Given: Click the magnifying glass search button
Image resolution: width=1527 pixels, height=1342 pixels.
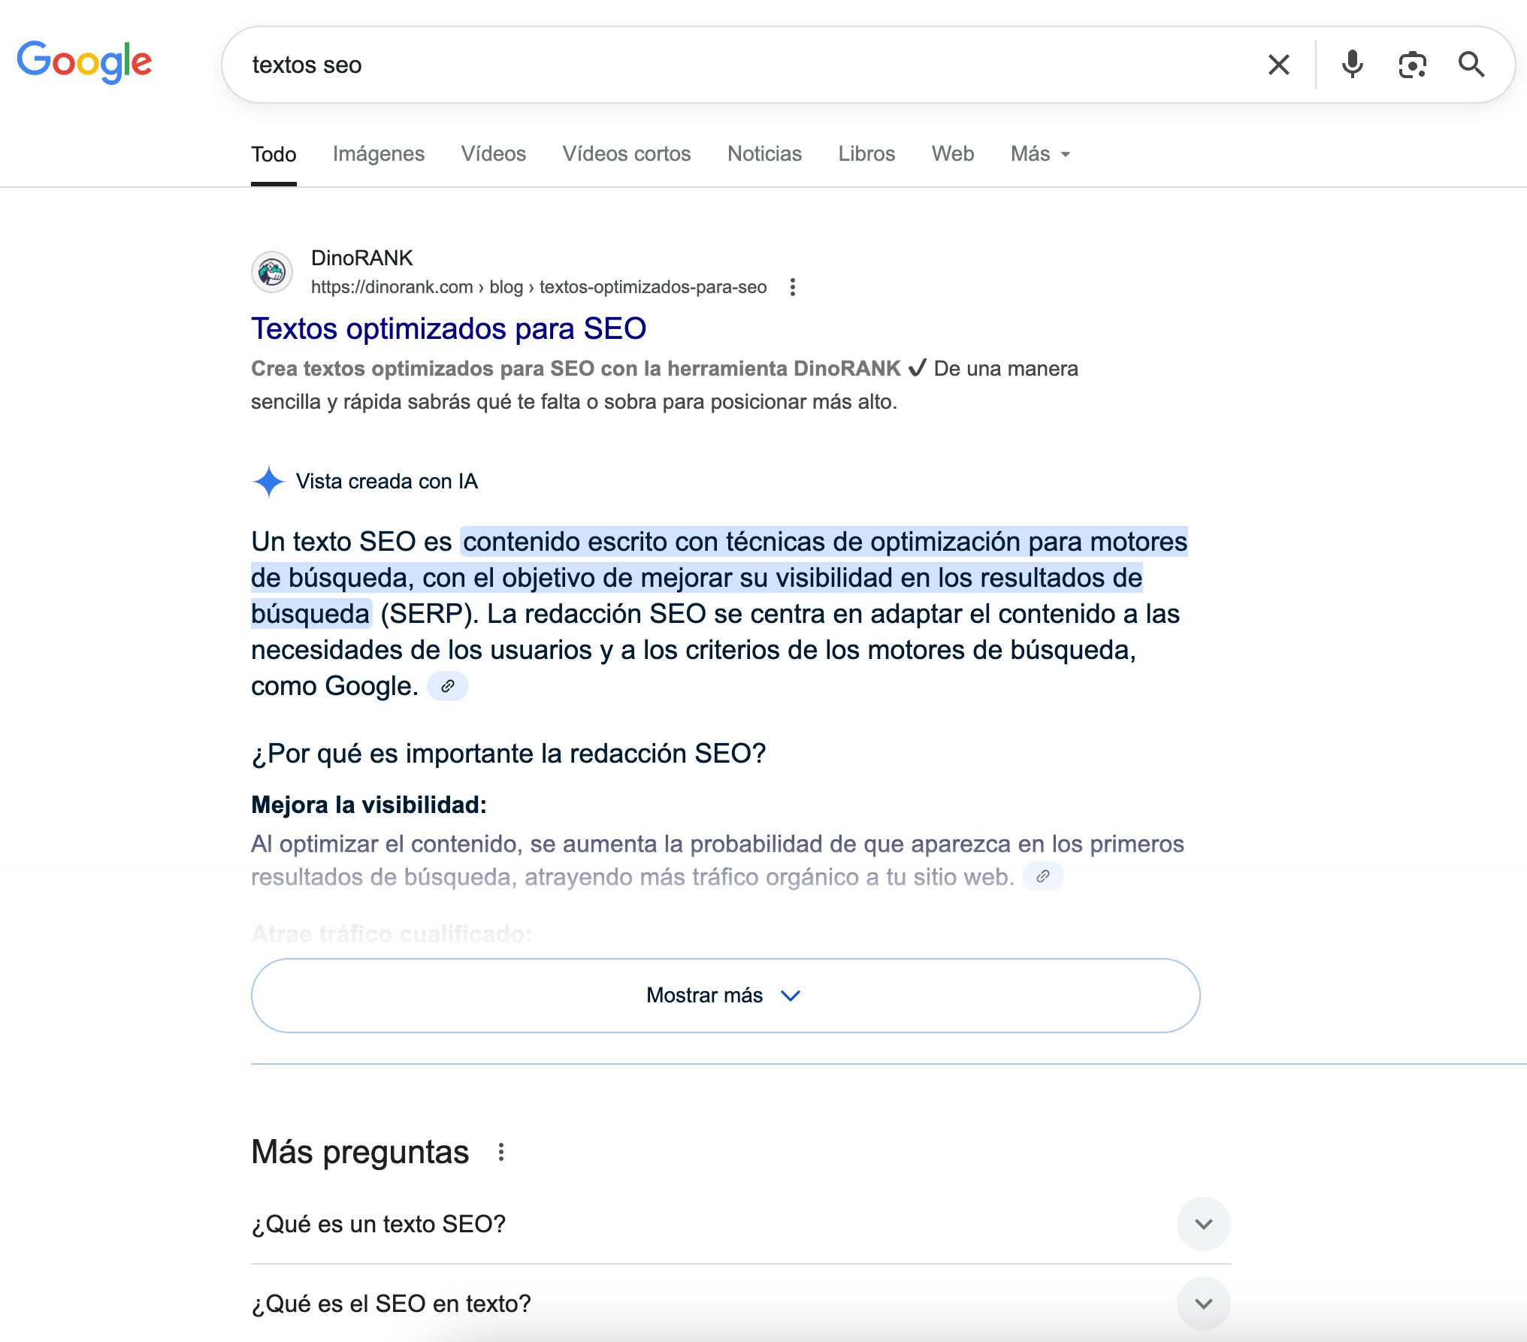Looking at the screenshot, I should pyautogui.click(x=1471, y=65).
